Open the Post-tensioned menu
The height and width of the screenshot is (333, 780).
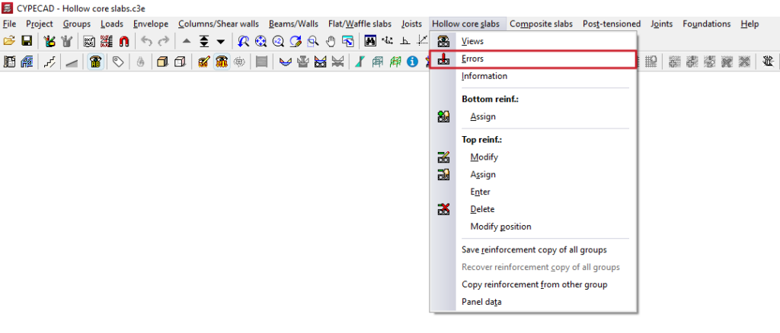(x=612, y=24)
